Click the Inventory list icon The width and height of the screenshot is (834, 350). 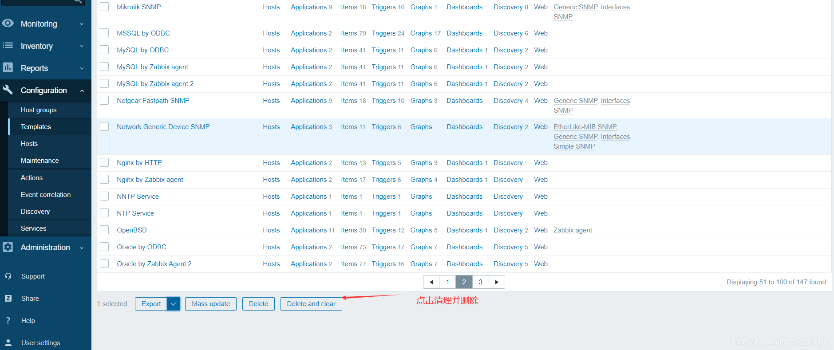[8, 45]
